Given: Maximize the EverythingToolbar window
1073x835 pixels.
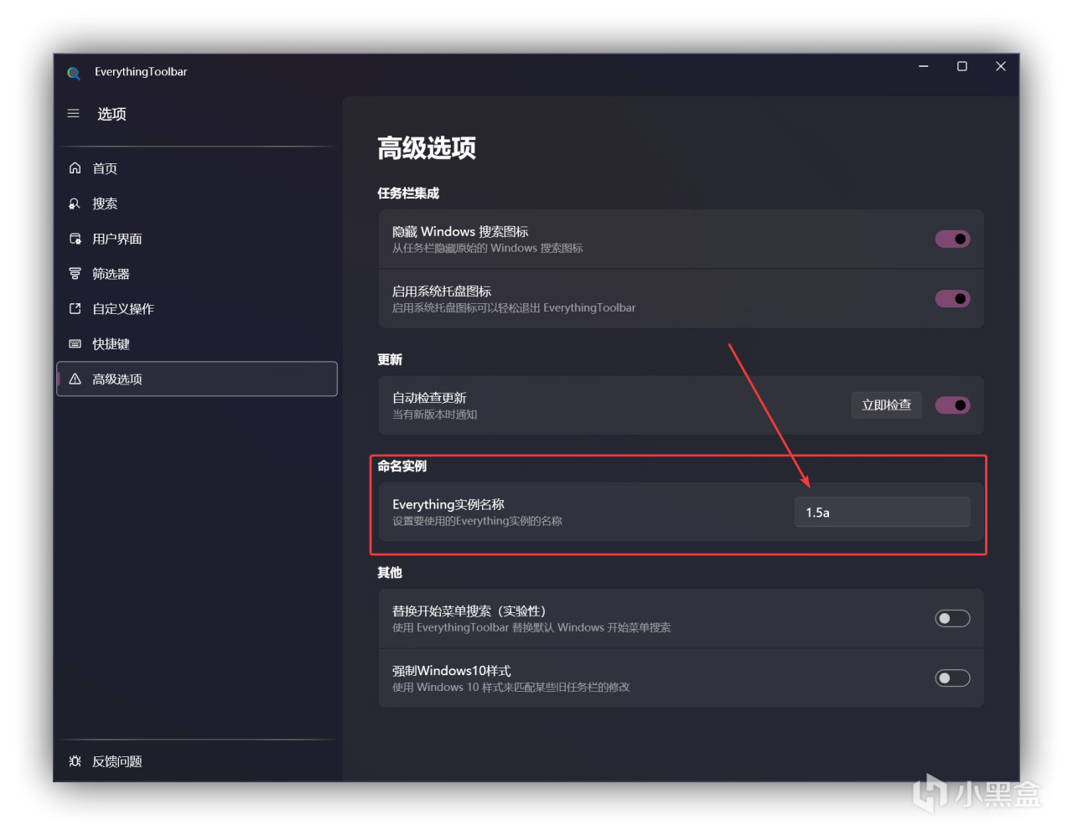Looking at the screenshot, I should [962, 67].
